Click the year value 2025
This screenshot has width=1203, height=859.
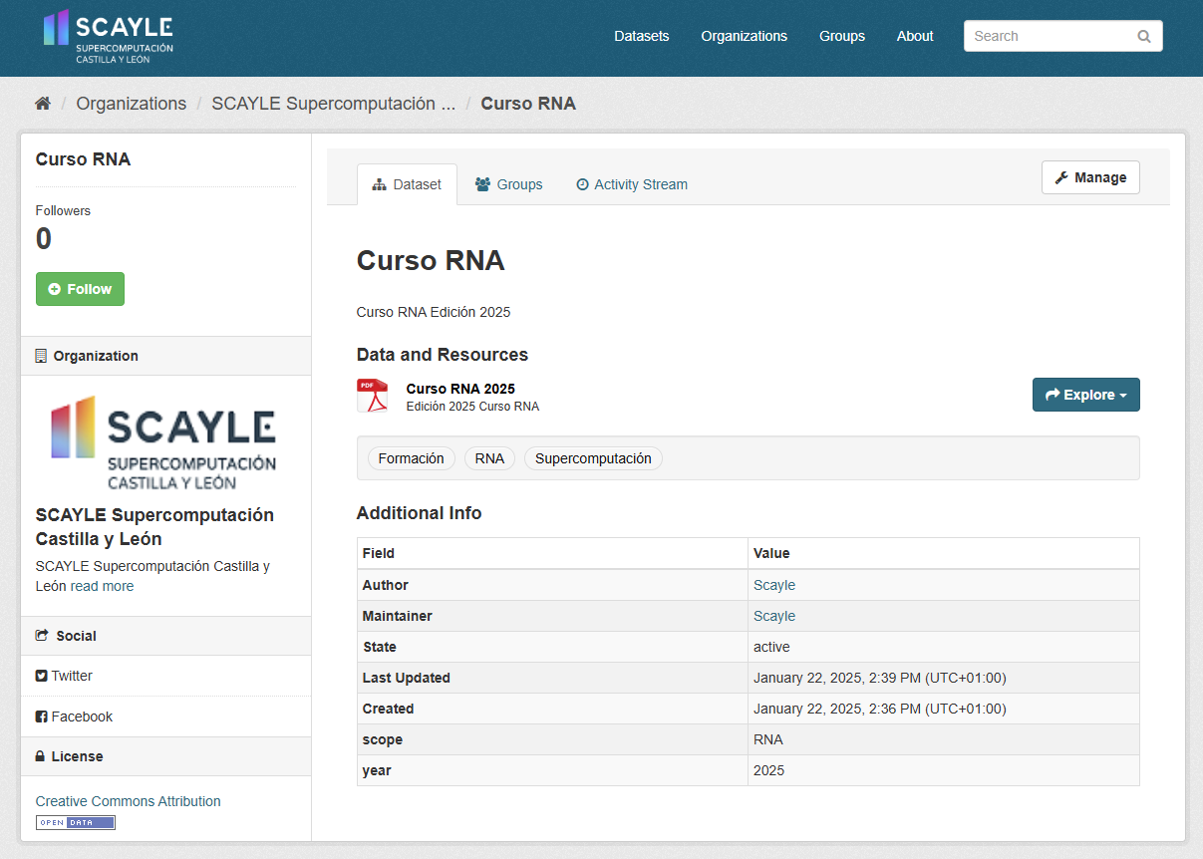(768, 770)
